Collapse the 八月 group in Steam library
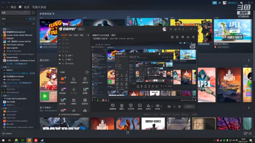This screenshot has height=143, width=255. pyautogui.click(x=2, y=86)
